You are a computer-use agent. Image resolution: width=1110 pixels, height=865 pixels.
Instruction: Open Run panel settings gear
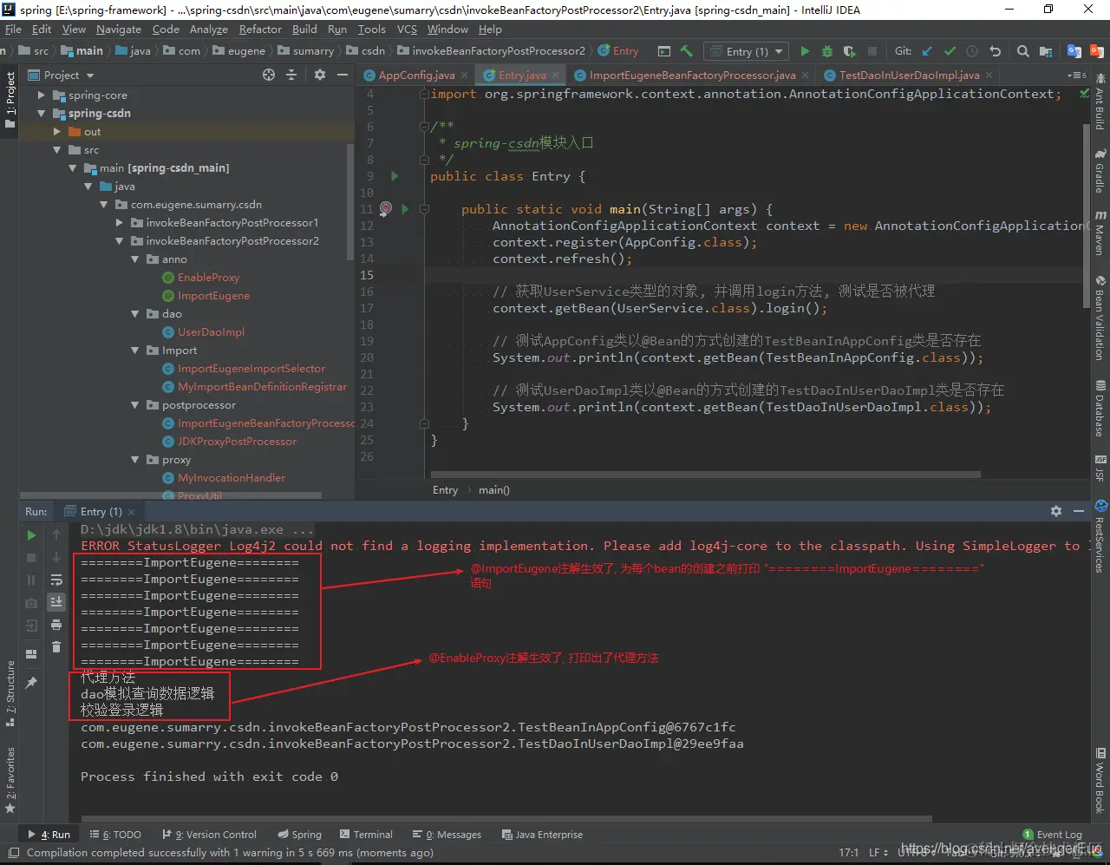pyautogui.click(x=1056, y=511)
